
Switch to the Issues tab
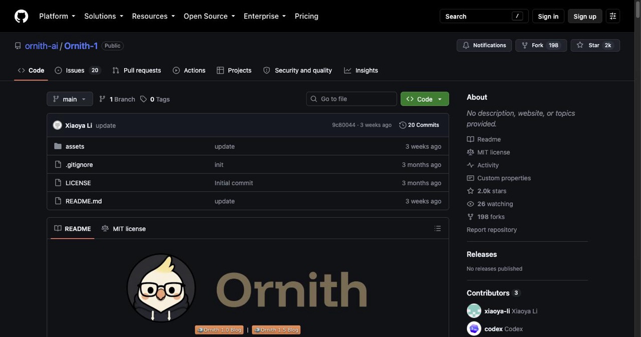click(78, 70)
